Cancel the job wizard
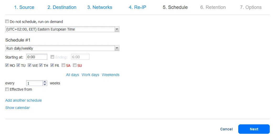This screenshot has width=275, height=139. pos(226,129)
